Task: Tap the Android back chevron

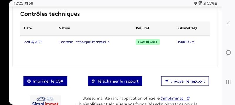Action: pyautogui.click(x=229, y=23)
